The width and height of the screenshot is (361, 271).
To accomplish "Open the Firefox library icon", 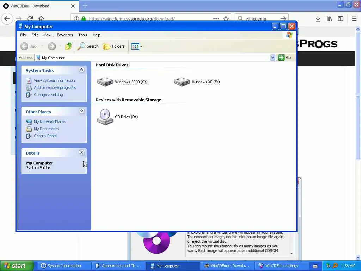I will (329, 19).
